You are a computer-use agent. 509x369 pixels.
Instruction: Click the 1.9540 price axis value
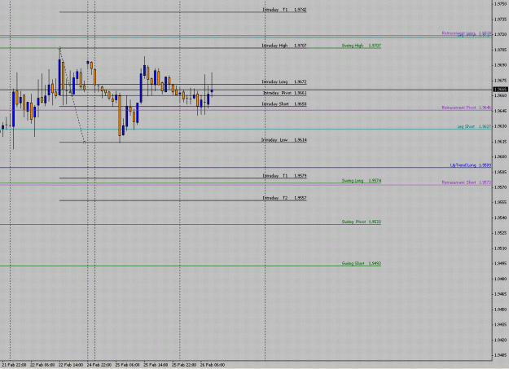click(500, 217)
